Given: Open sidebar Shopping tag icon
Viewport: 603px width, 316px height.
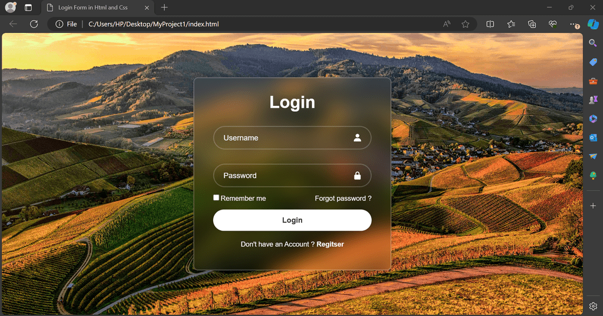Looking at the screenshot, I should (593, 62).
